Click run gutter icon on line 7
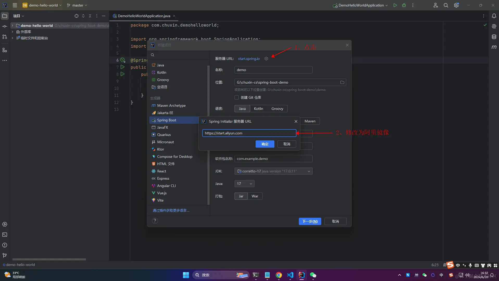 123,67
